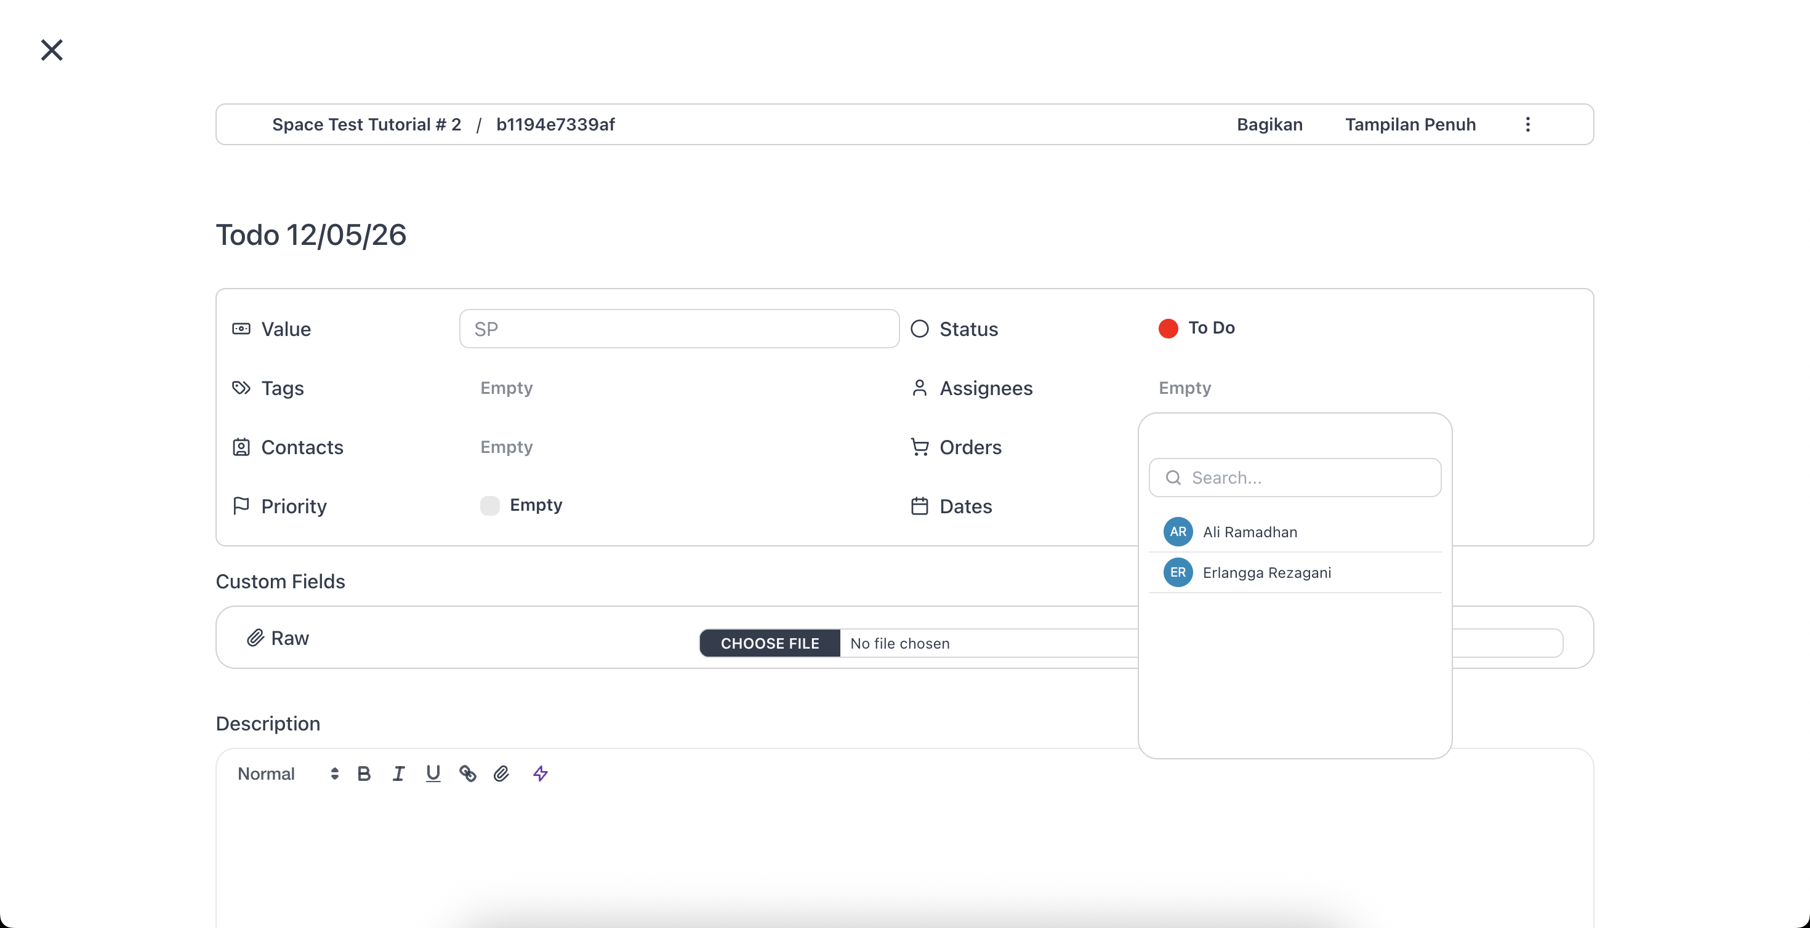Assign Ali Ramadhan
The image size is (1810, 928).
(x=1295, y=532)
